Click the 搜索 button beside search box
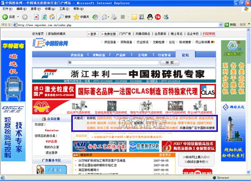Screen dimensions: 251x181 pyautogui.click(x=170, y=63)
